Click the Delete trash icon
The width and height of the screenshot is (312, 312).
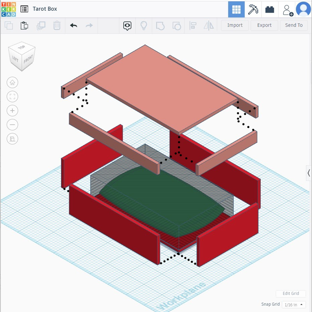pos(57,25)
